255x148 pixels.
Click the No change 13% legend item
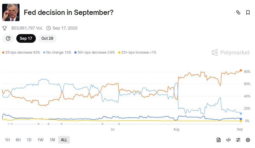tap(57, 52)
